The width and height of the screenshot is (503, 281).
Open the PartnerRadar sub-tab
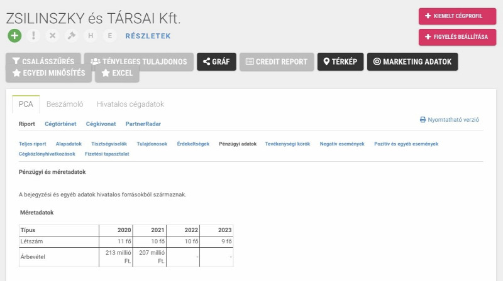(143, 124)
